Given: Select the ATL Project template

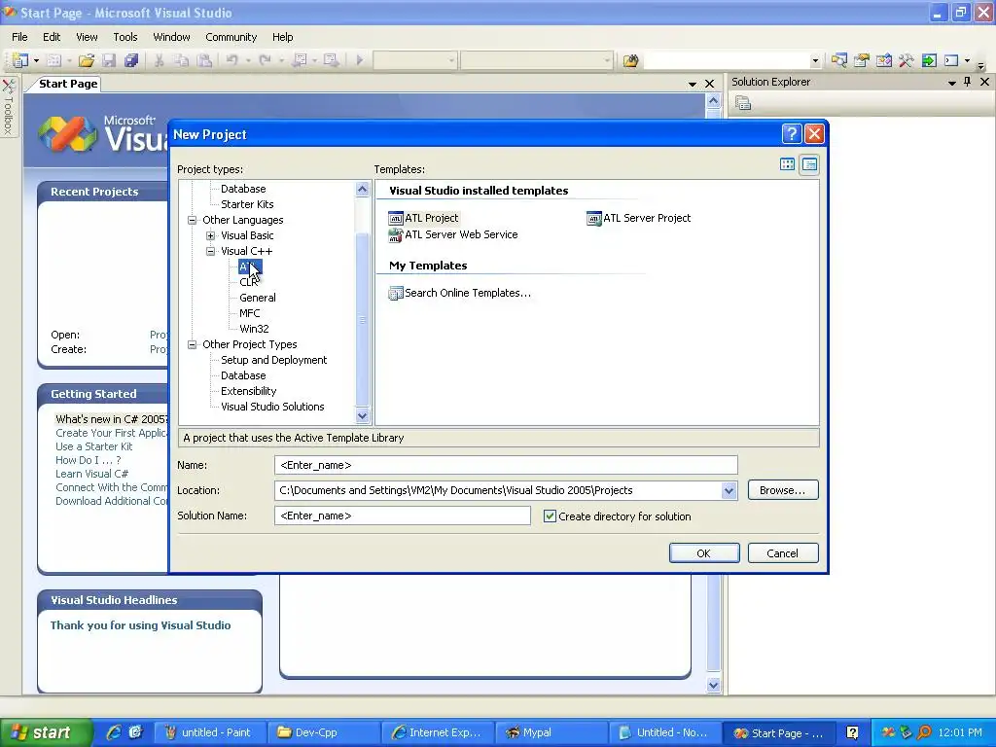Looking at the screenshot, I should click(423, 218).
